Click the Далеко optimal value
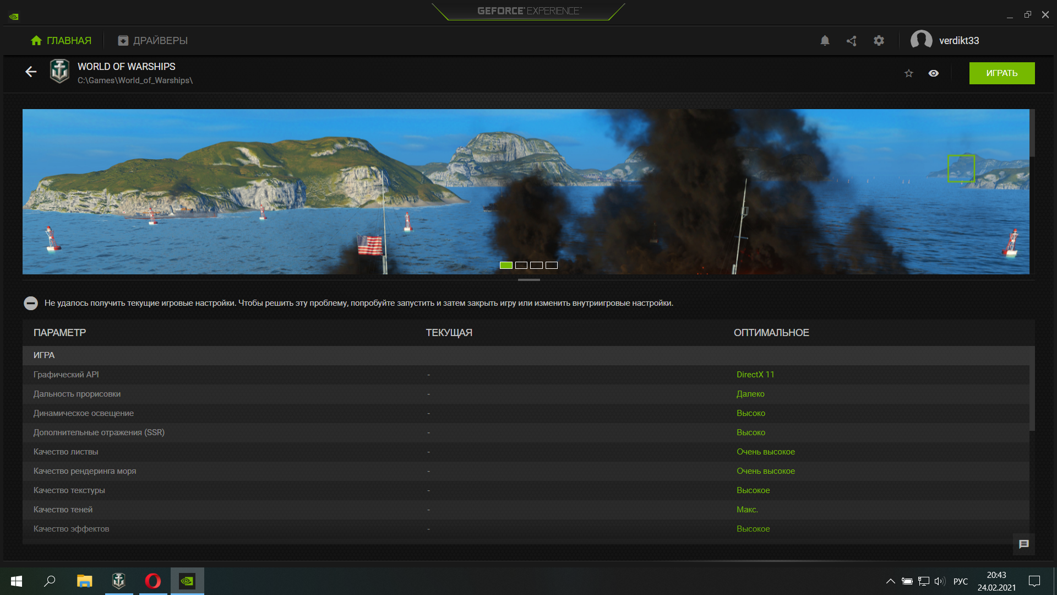1057x595 pixels. pyautogui.click(x=750, y=394)
